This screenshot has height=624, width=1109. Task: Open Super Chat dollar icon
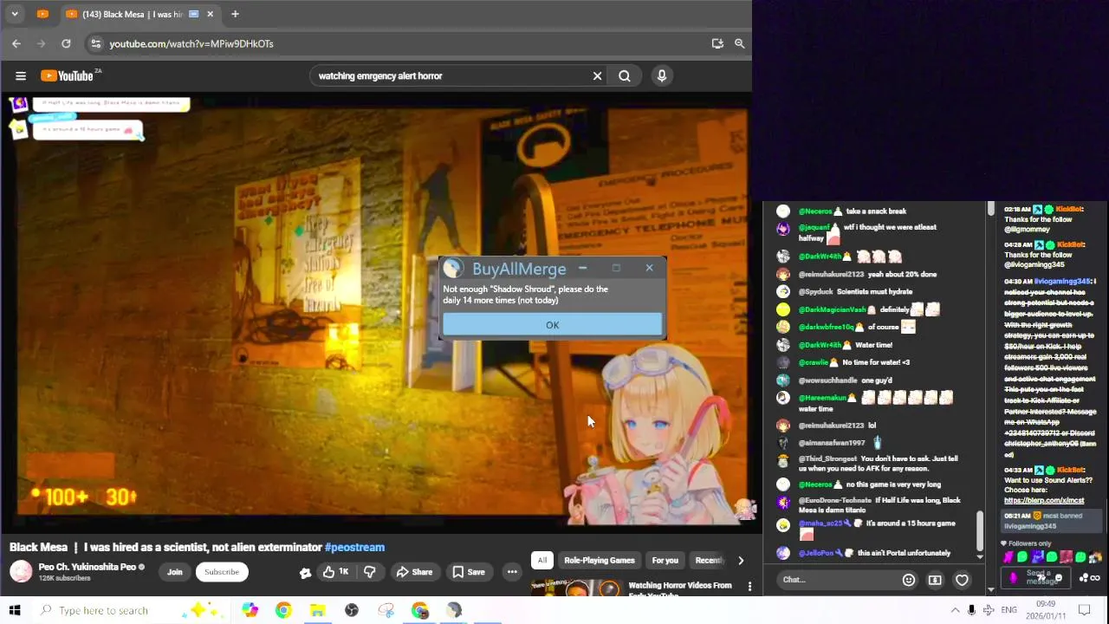click(x=935, y=580)
